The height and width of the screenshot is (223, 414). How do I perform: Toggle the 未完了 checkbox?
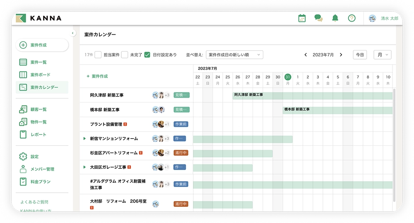coord(125,55)
